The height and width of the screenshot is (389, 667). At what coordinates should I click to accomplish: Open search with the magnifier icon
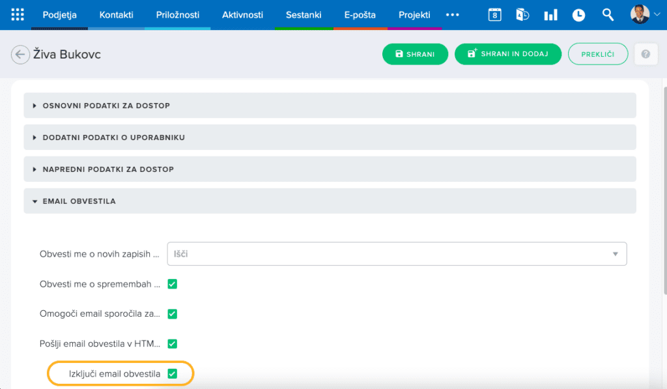[x=608, y=15]
